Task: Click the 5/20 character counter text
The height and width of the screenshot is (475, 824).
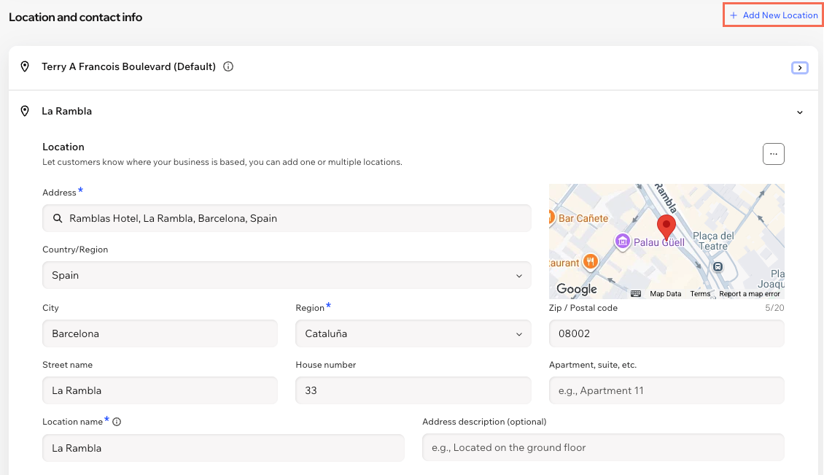Action: (x=774, y=308)
